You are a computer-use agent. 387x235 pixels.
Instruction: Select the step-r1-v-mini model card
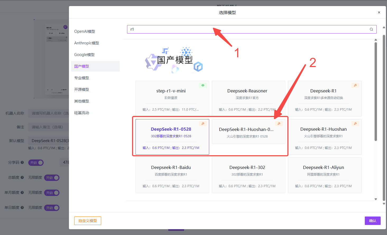pos(172,98)
